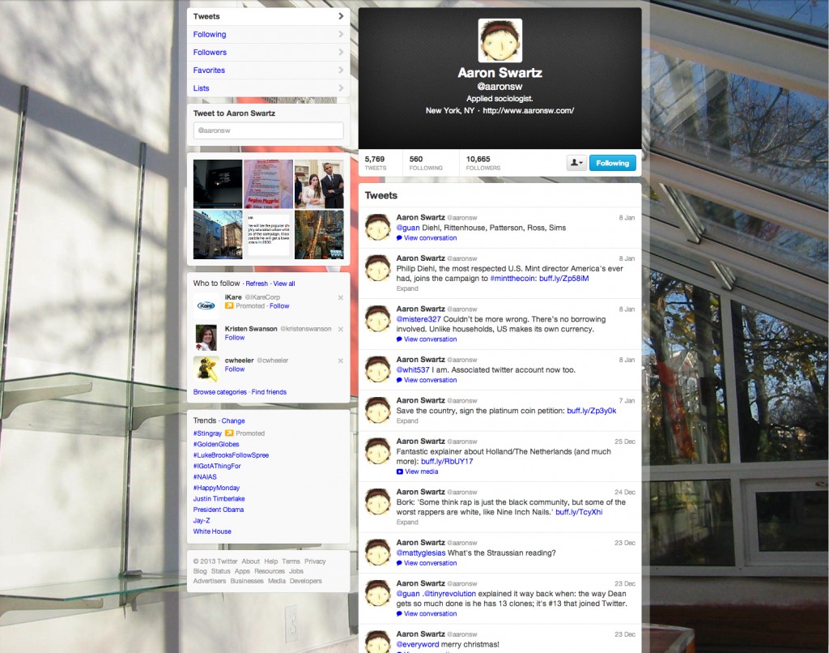Viewport: 829px width, 653px height.
Task: Open the President Obama trend
Action: pos(219,510)
